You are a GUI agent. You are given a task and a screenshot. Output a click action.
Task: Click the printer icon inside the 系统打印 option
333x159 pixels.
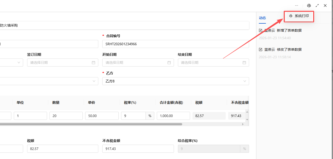(291, 16)
